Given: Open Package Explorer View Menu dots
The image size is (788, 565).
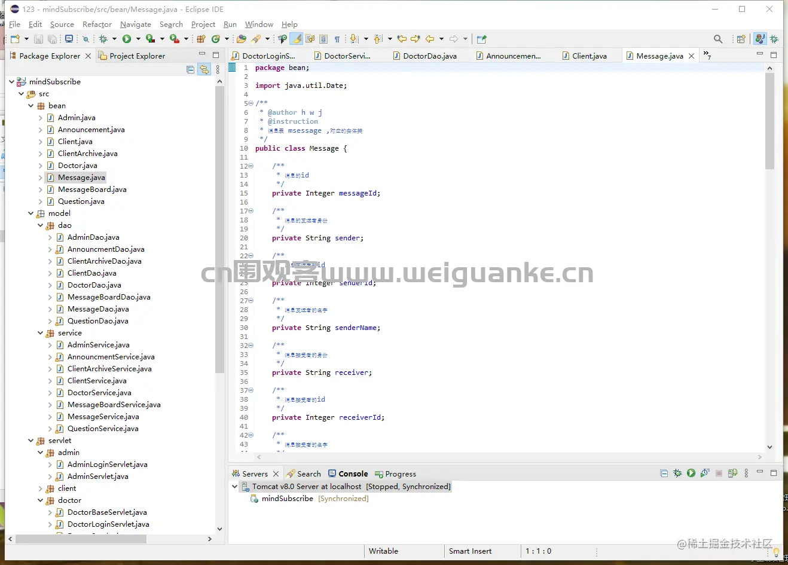Looking at the screenshot, I should (x=218, y=69).
